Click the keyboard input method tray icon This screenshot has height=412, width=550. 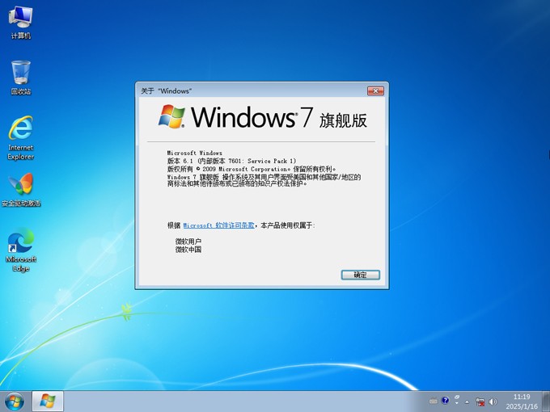coord(434,401)
